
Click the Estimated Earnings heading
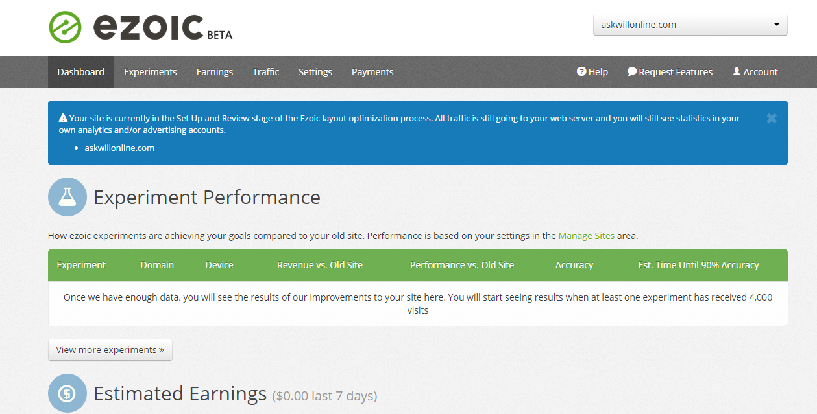[180, 393]
